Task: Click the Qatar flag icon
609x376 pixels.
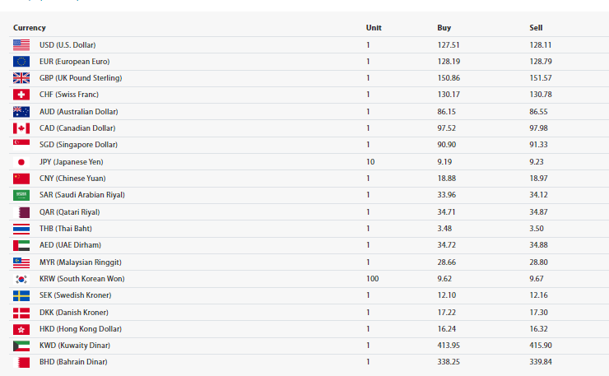Action: pyautogui.click(x=21, y=212)
